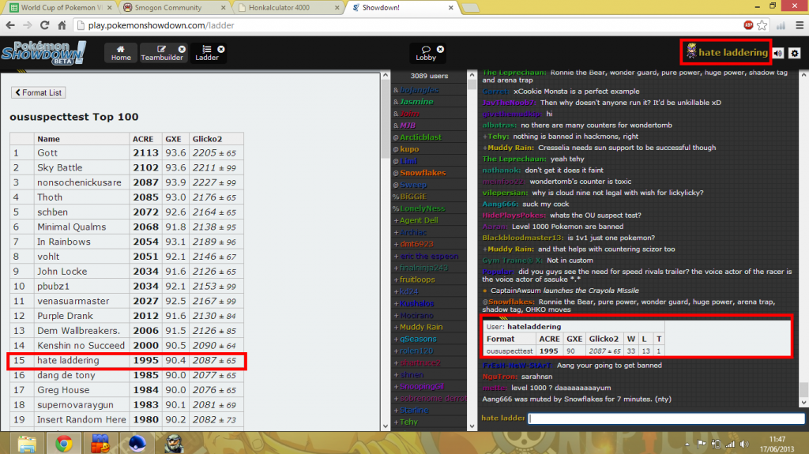Open Chrome menu hamburger icon
Viewport: 809px width, 454px height.
coord(800,25)
